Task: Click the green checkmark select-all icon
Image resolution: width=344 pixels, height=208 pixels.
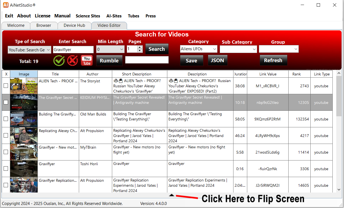Action: point(59,60)
